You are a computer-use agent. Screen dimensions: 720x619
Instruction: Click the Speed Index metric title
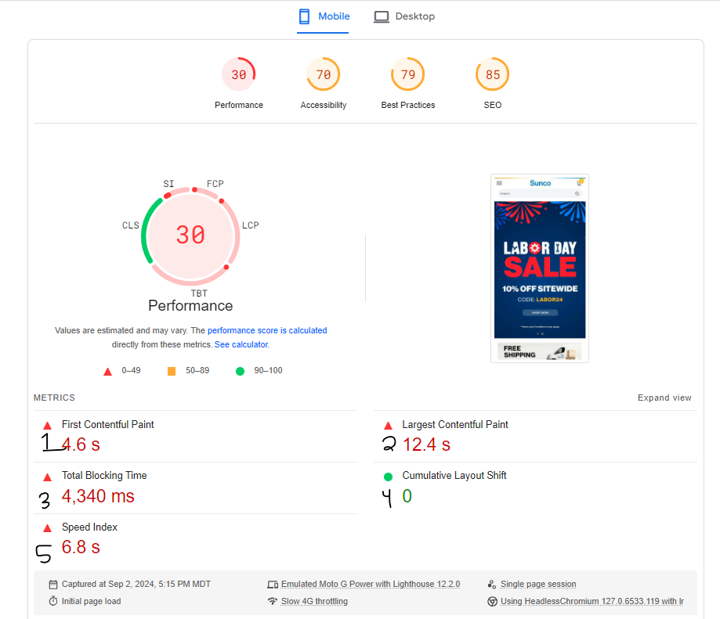[x=89, y=527]
